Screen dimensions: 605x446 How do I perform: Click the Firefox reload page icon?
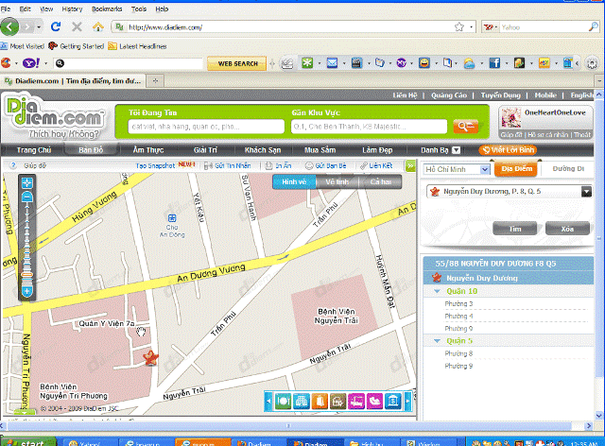(56, 26)
